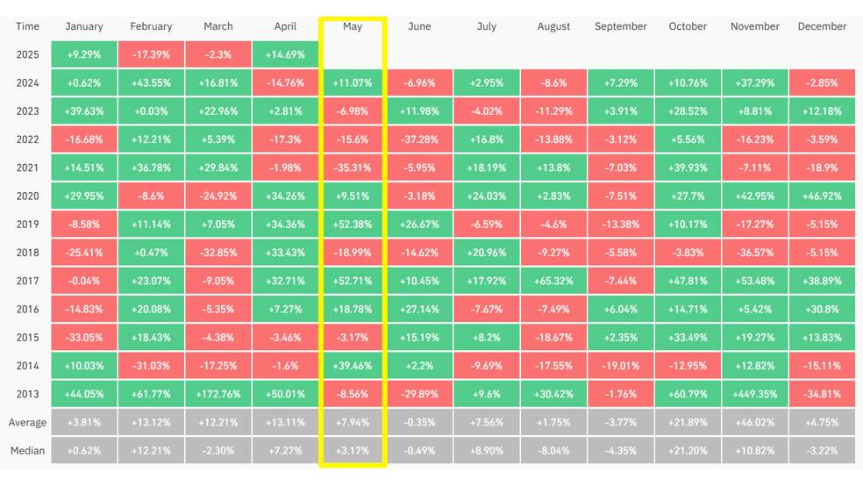Click the April 2025 cell showing +14.69%

[285, 54]
